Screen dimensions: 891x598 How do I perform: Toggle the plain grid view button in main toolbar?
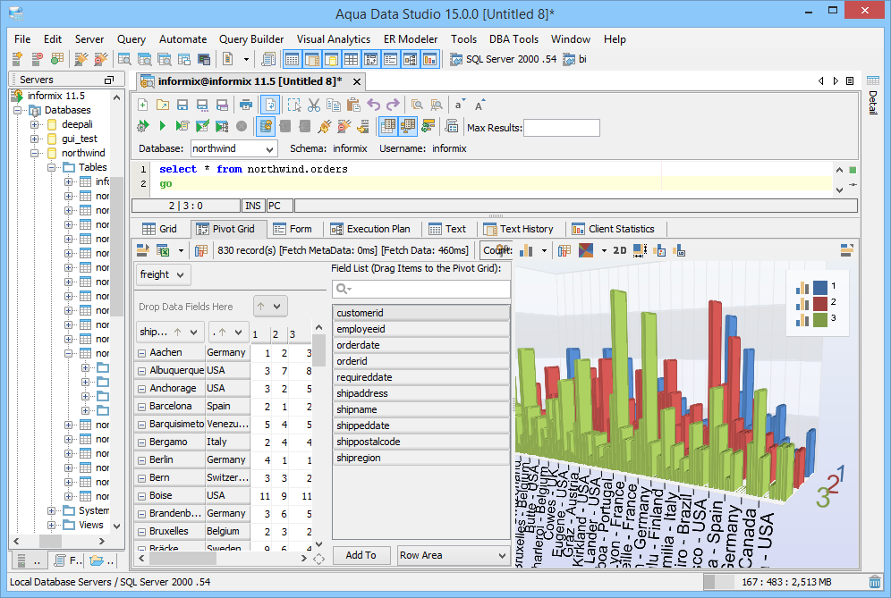point(352,59)
